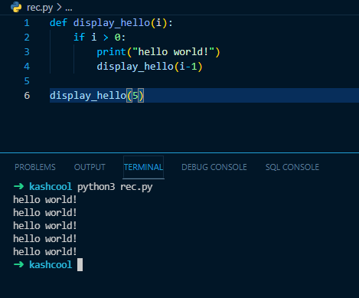359x298 pixels.
Task: Click the "hello world!" string in code
Action: coord(174,52)
